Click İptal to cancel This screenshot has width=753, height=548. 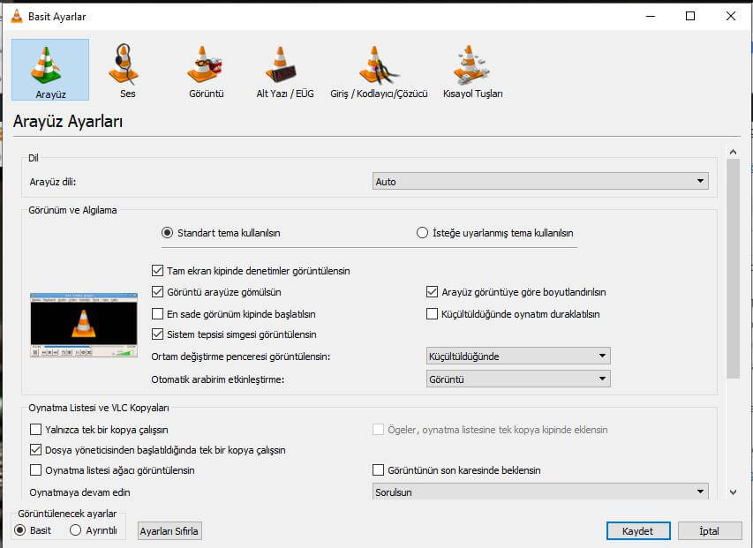[x=709, y=530]
